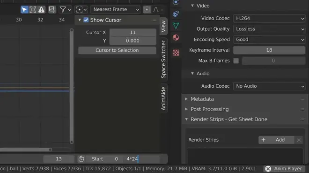Uncheck the Show Cursor checkbox

click(x=86, y=20)
